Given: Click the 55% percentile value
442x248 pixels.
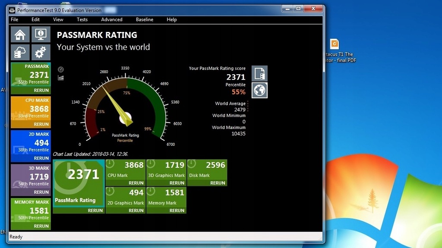Looking at the screenshot, I should point(238,92).
